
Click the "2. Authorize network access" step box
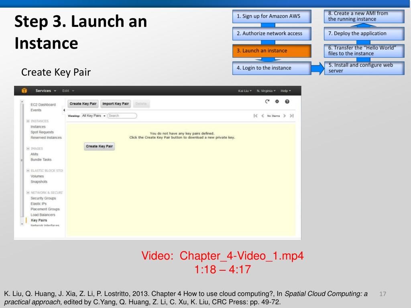272,34
